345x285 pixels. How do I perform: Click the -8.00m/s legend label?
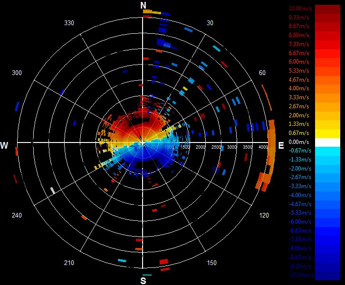pyautogui.click(x=300, y=248)
